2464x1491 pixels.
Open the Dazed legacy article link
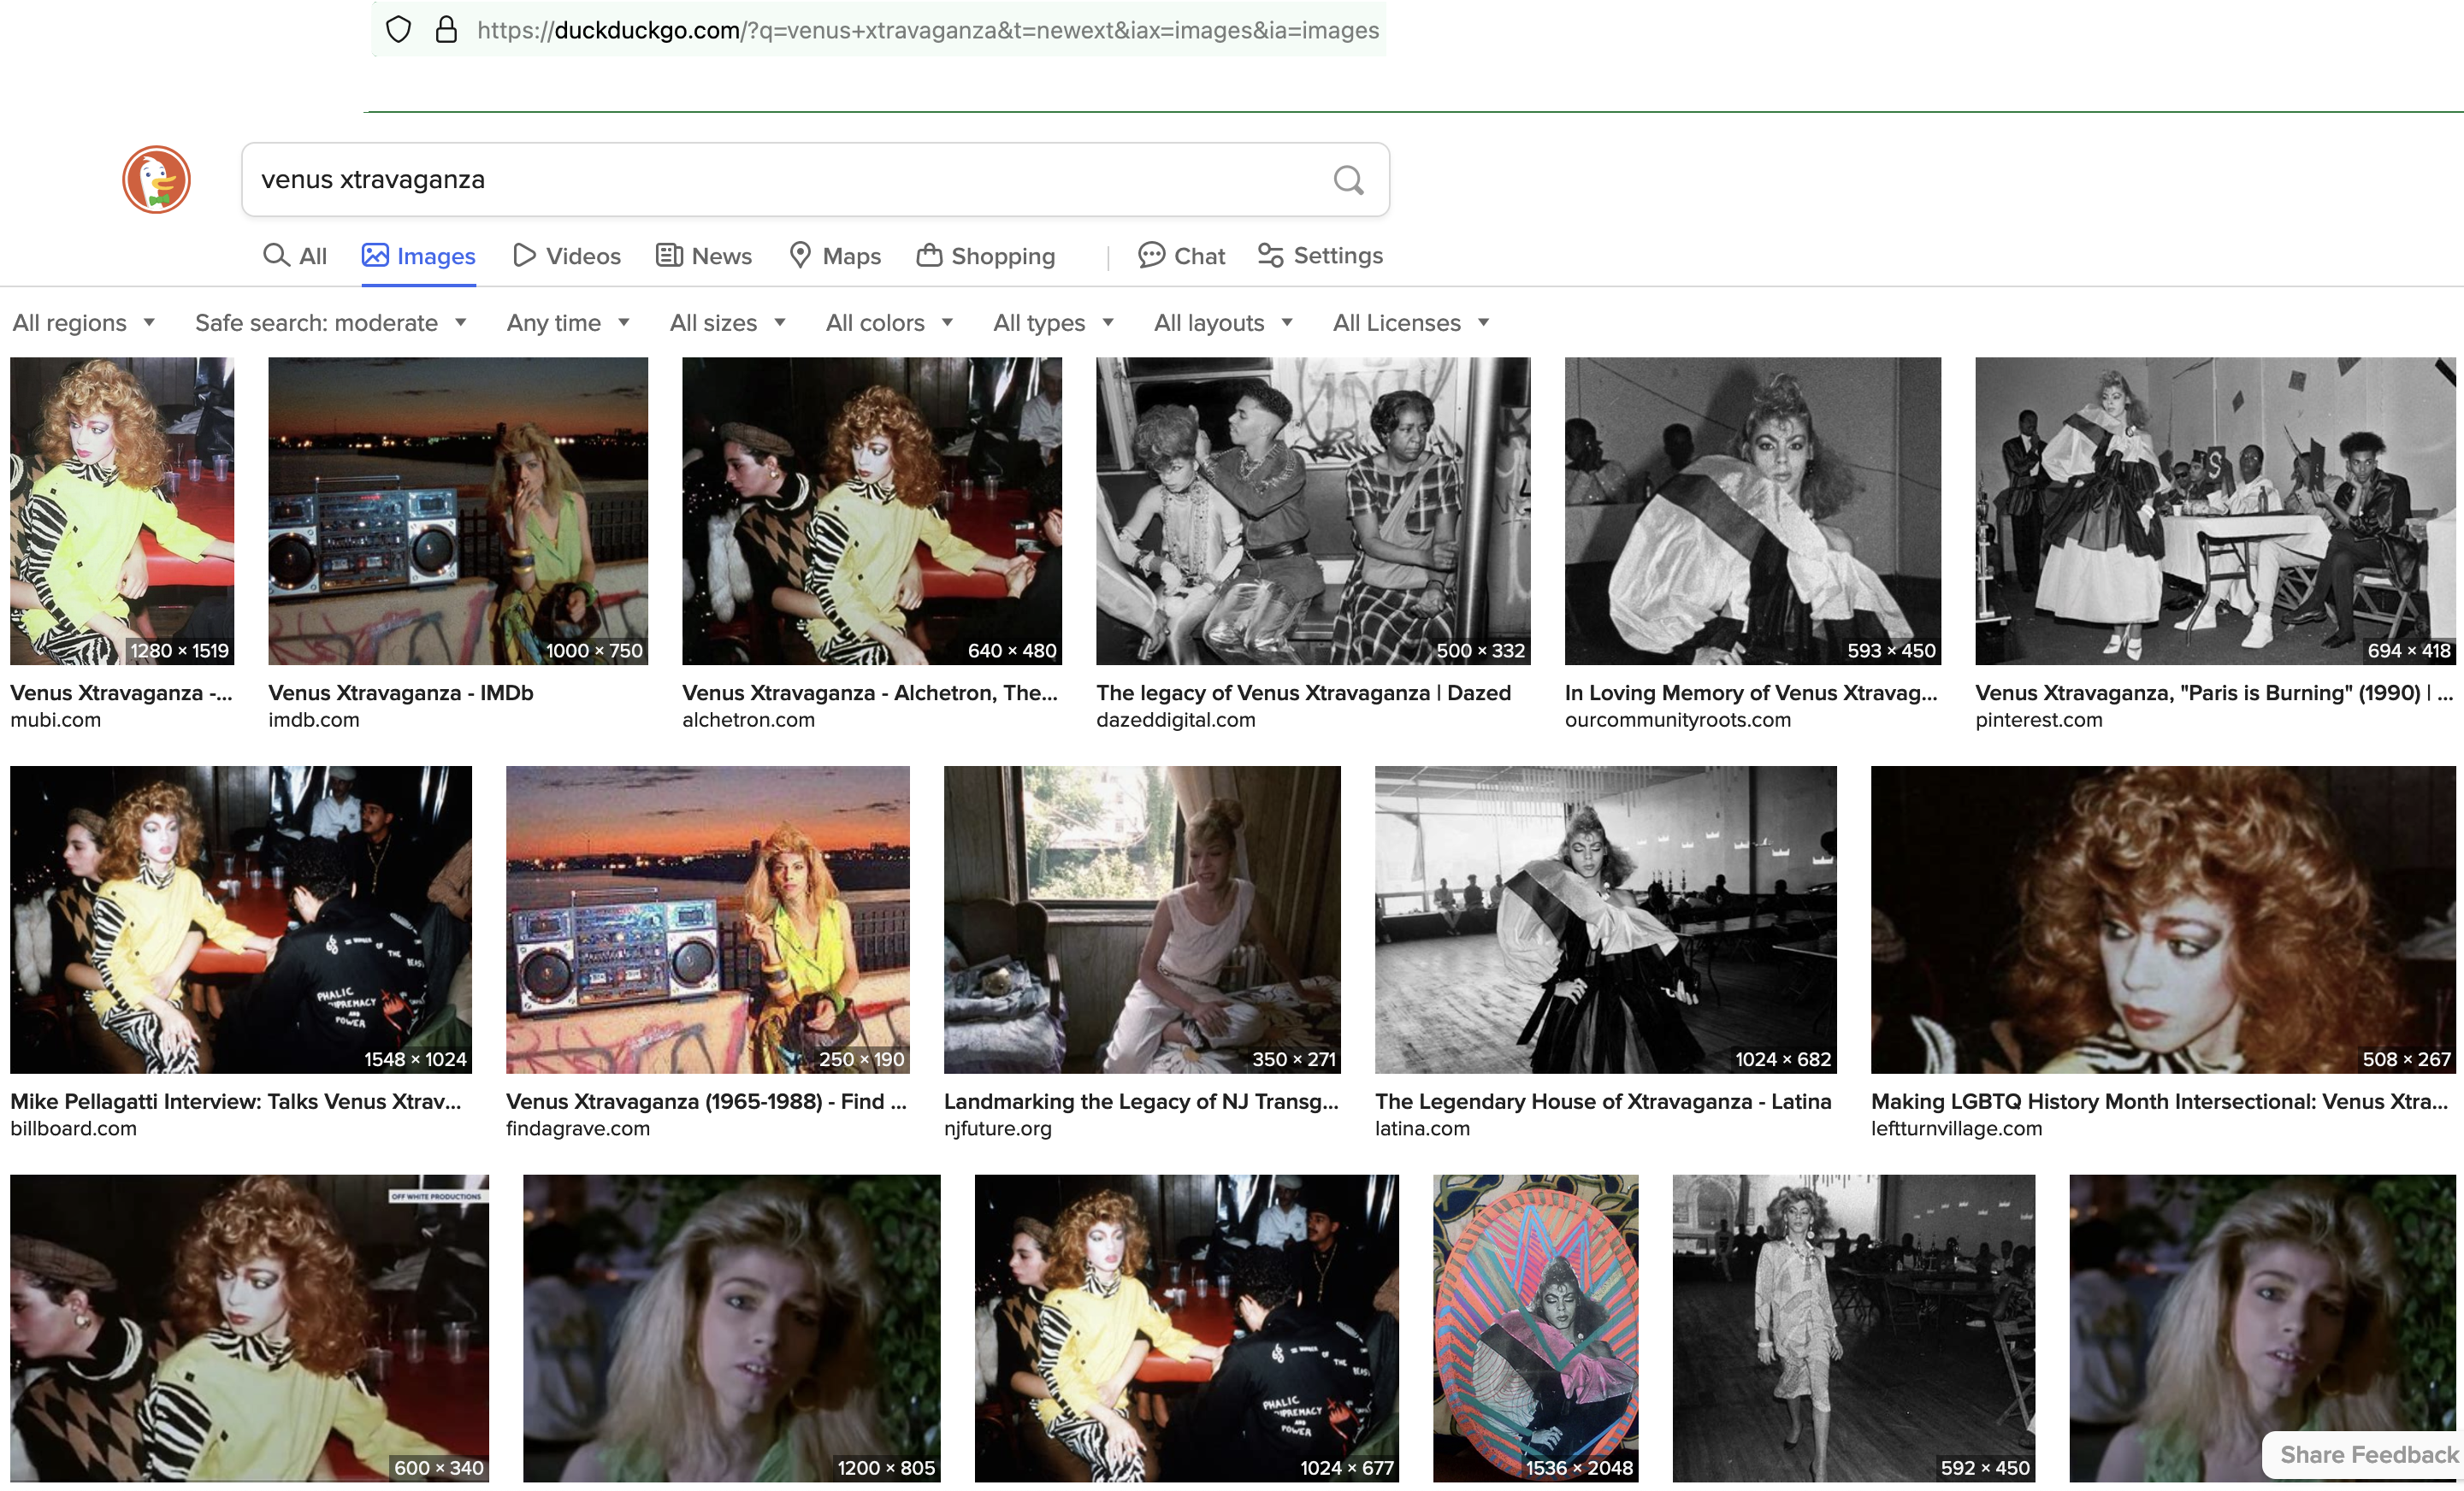[1303, 692]
